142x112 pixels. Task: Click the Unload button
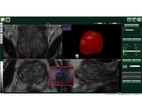click(127, 40)
